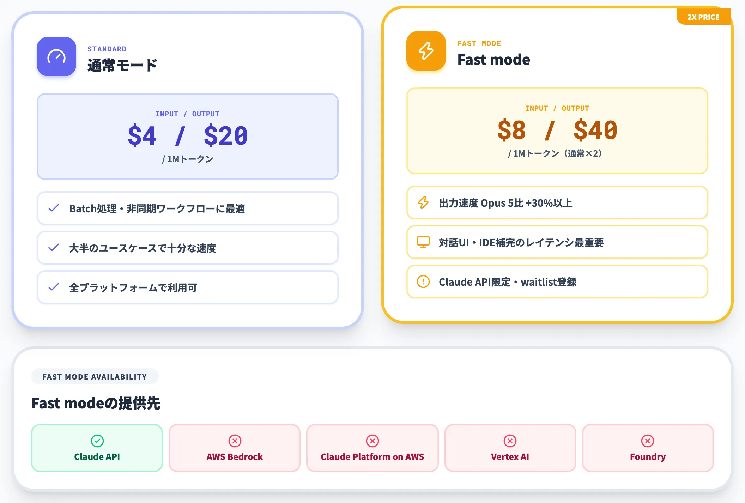
Task: Click the red X icon on AWS Bedrock
Action: 235,441
